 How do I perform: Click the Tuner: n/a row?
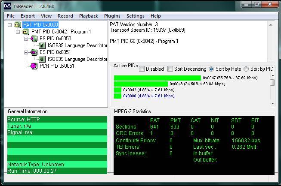[57, 126]
